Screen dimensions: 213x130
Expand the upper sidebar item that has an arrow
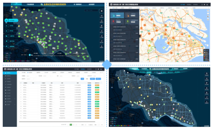click(10, 99)
